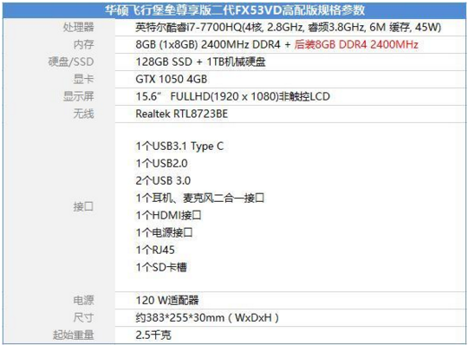Click the 1个USB2.0 line
This screenshot has width=468, height=345.
pyautogui.click(x=161, y=164)
